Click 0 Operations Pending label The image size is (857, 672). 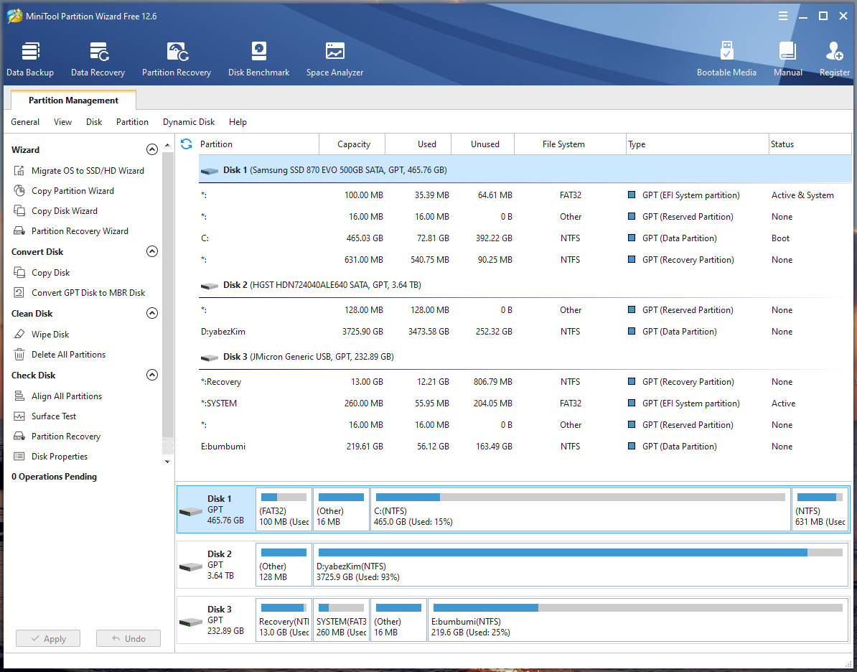[x=54, y=477]
